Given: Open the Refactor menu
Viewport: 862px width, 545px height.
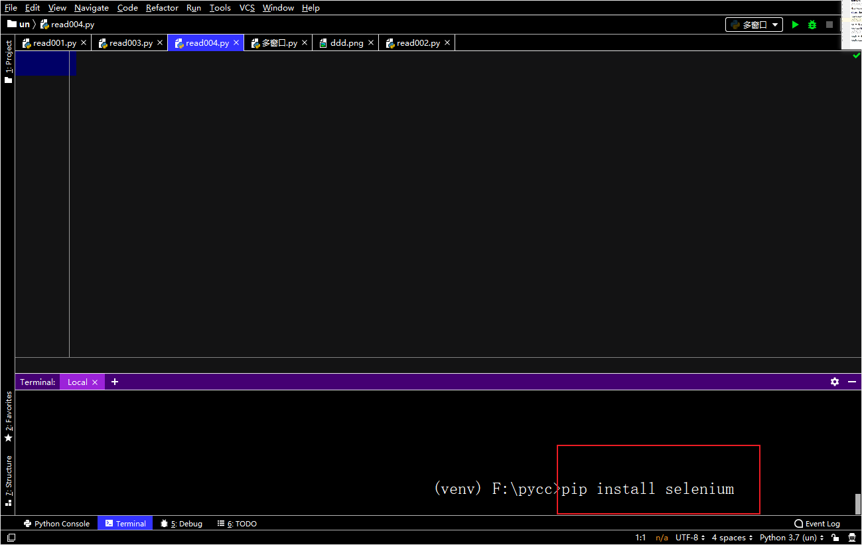Looking at the screenshot, I should click(x=162, y=8).
